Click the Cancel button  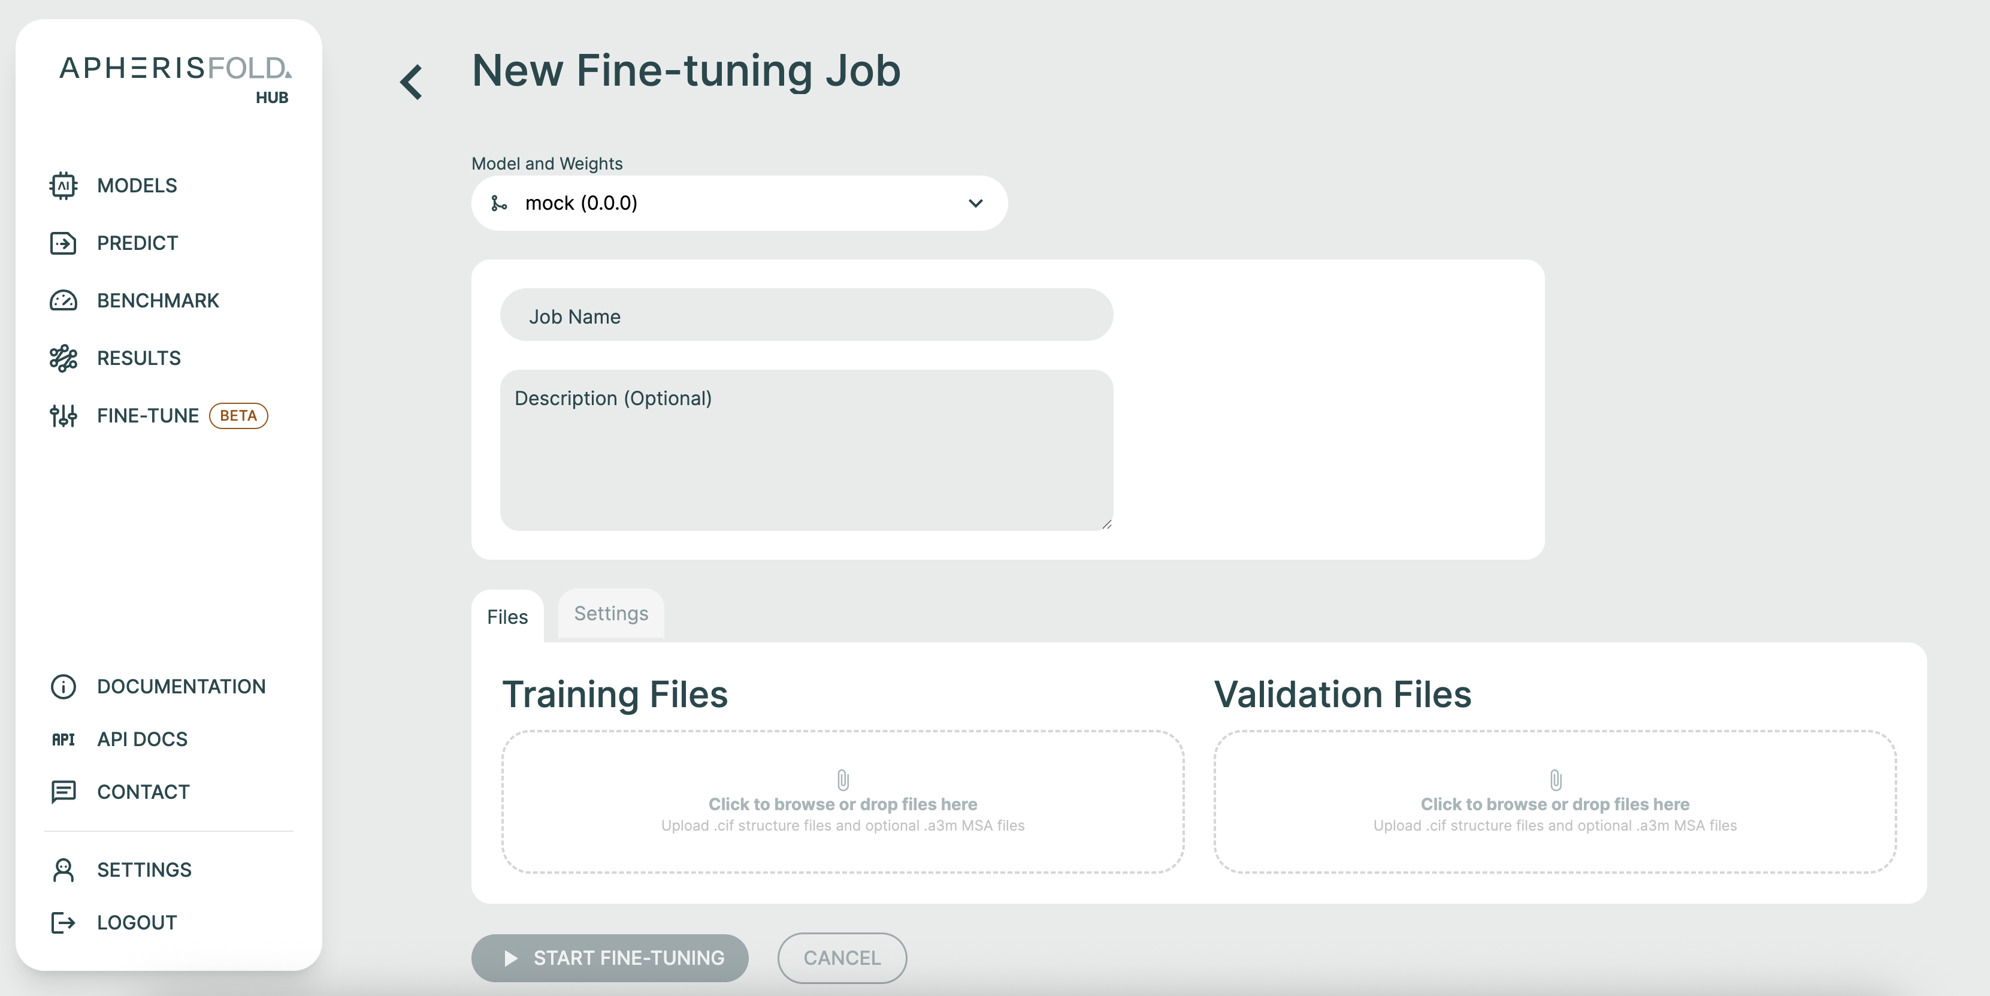841,958
